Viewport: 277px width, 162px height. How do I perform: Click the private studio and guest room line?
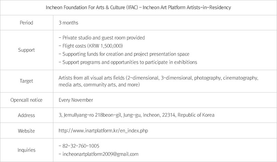click(102, 38)
